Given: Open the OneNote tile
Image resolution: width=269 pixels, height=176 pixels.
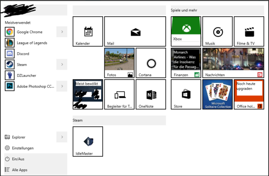Looking at the screenshot, I should tap(151, 95).
